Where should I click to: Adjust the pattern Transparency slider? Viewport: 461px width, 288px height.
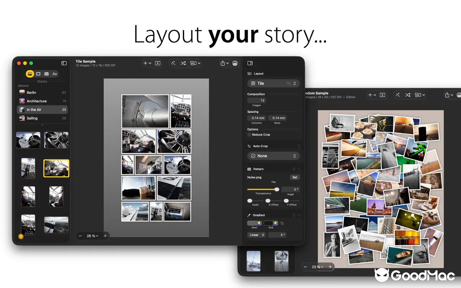(277, 189)
